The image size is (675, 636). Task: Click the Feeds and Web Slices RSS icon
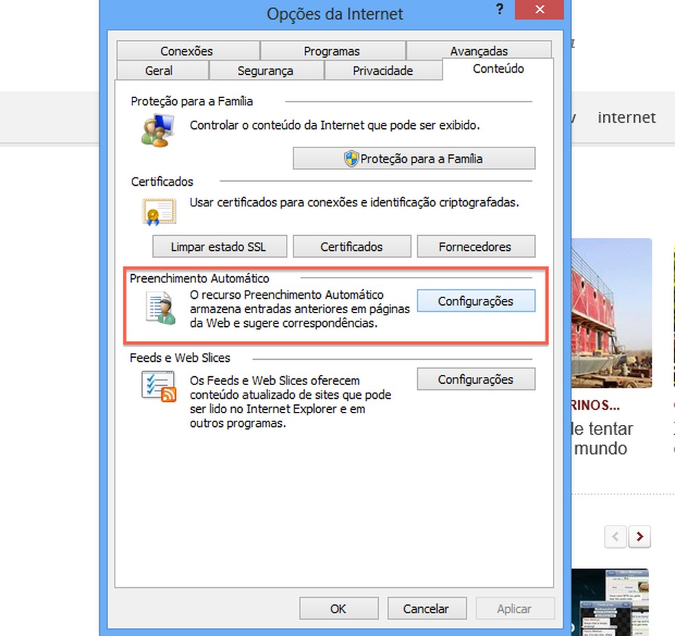click(159, 387)
